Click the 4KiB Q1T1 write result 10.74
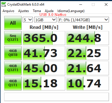The width and height of the screenshot is (112, 103). click(88, 83)
